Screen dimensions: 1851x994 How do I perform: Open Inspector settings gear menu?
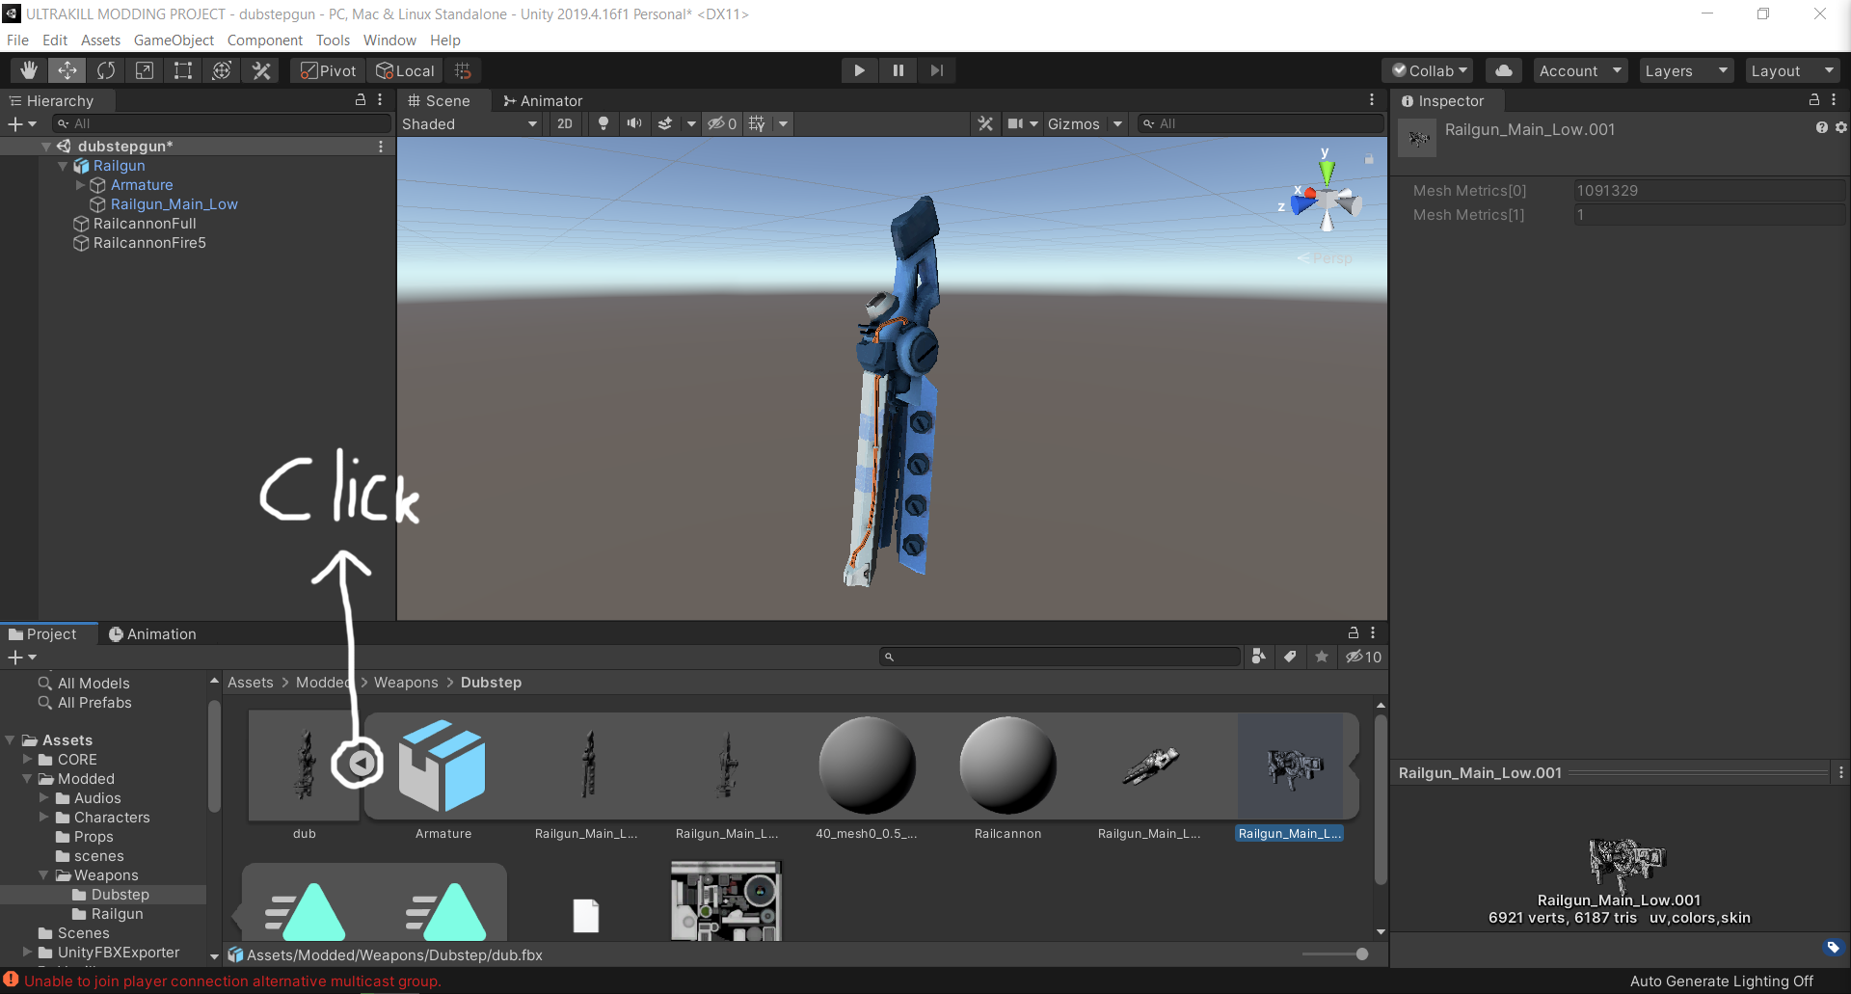click(x=1840, y=127)
